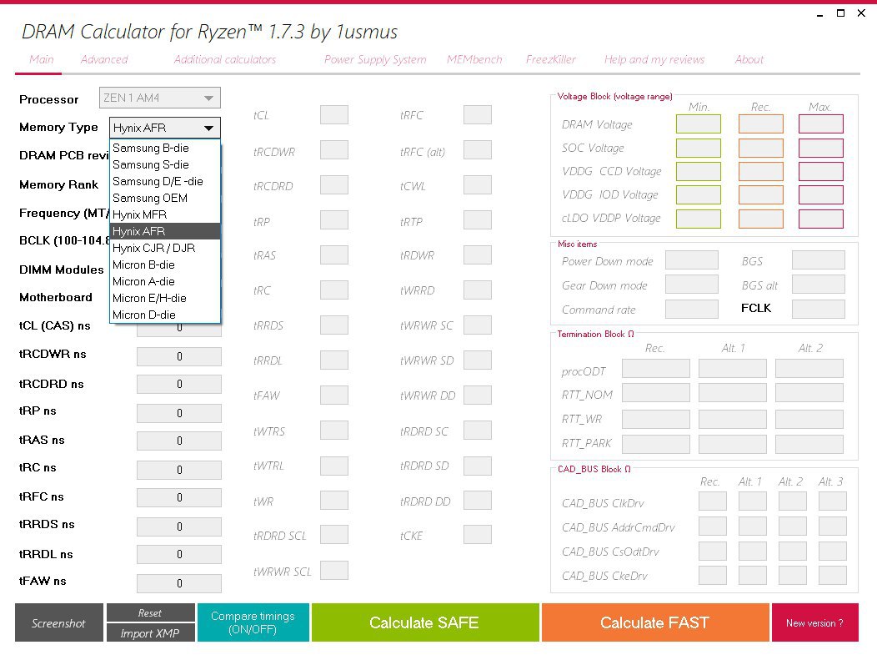Select Micron E/H-die option
877x660 pixels.
click(x=165, y=299)
